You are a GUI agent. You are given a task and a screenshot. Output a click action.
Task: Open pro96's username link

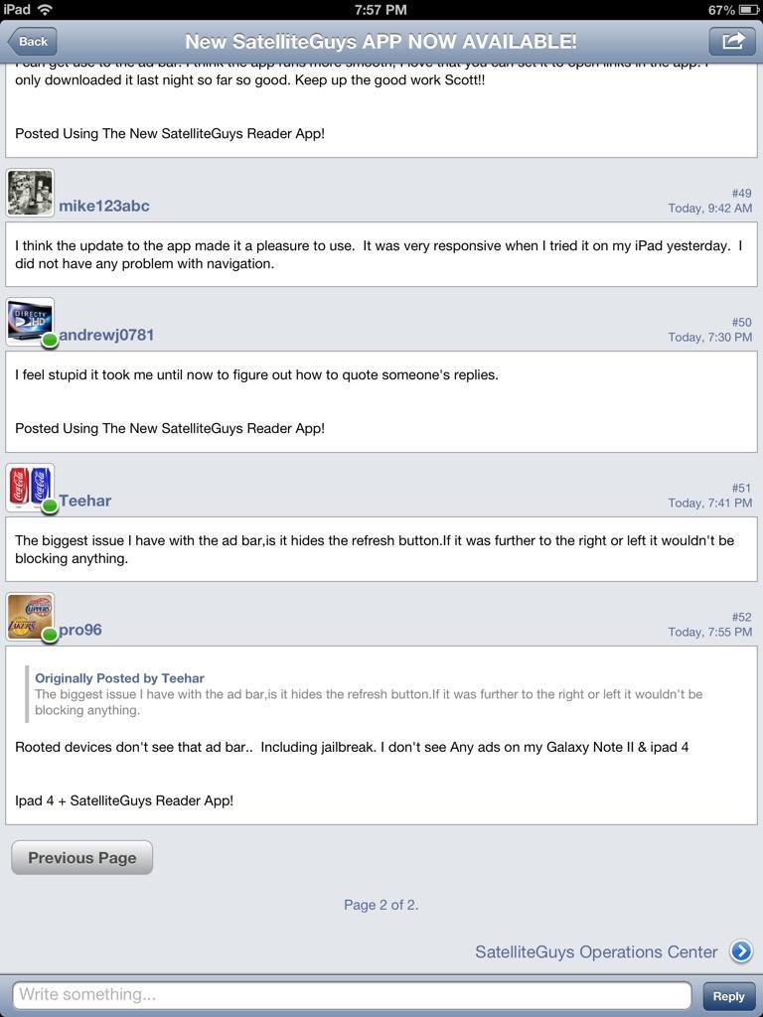click(80, 629)
